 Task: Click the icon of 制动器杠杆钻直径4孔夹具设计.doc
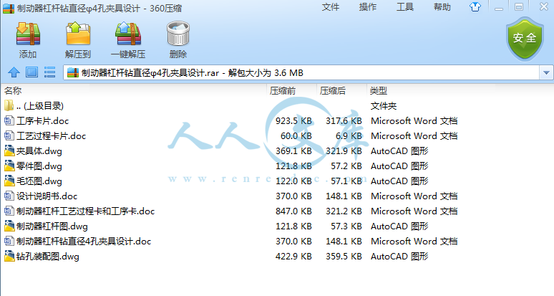(x=9, y=242)
